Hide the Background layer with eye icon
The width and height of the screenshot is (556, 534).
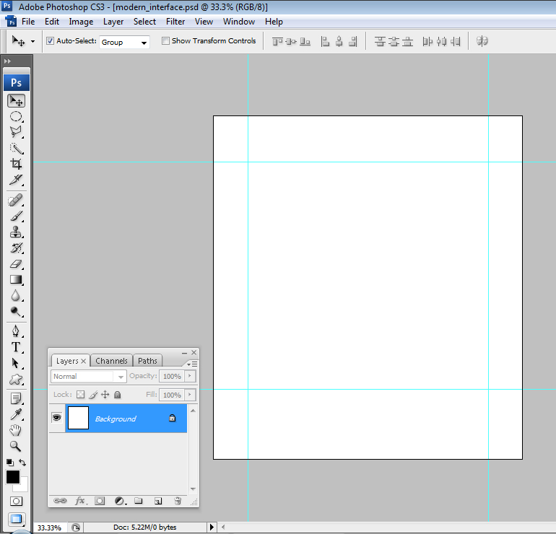tap(57, 418)
